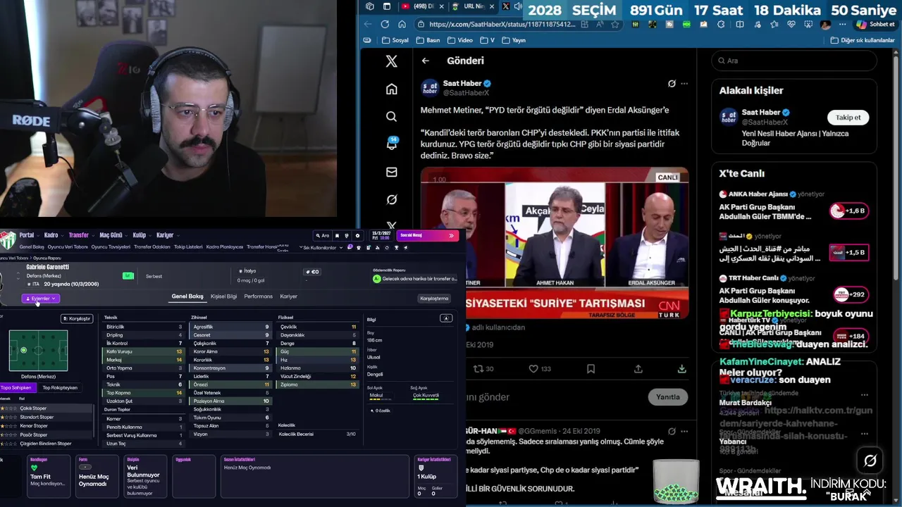
Task: Open Maç Günü menu in Football Manager
Action: (113, 235)
